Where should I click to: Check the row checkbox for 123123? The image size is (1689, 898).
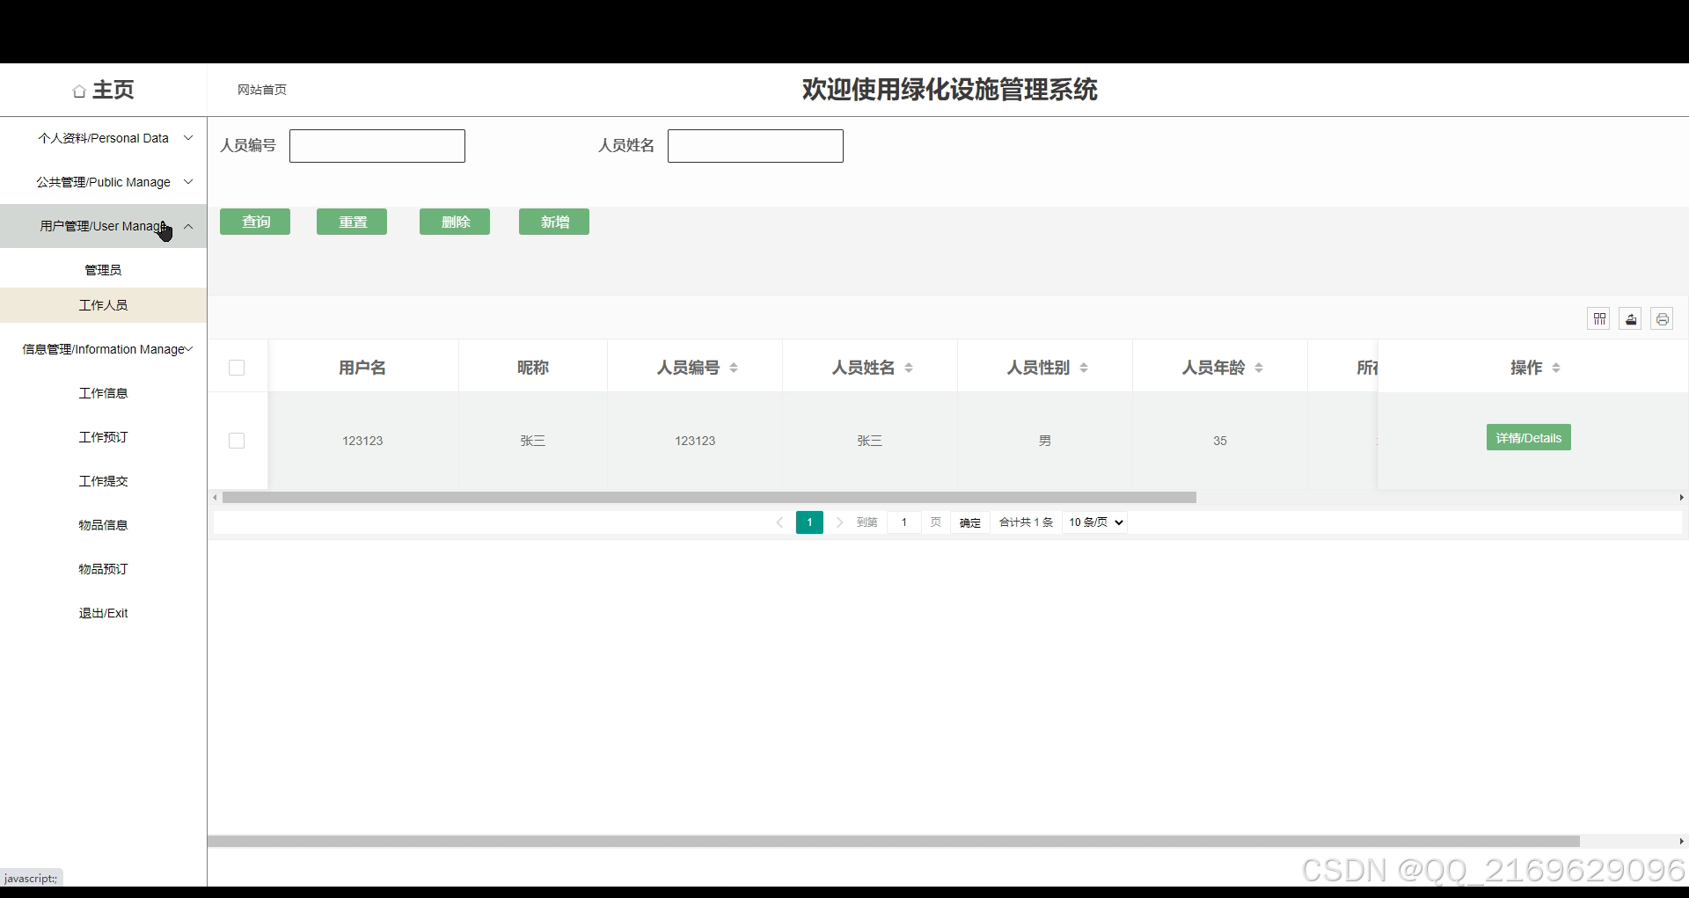tap(237, 441)
